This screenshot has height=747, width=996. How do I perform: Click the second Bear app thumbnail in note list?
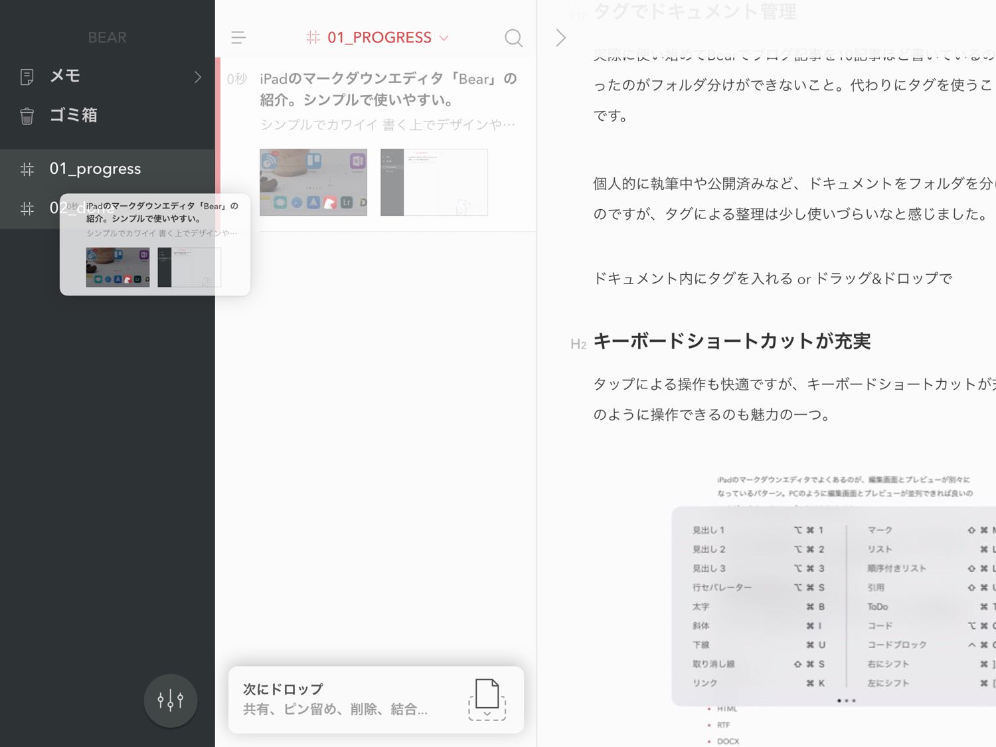(x=434, y=182)
